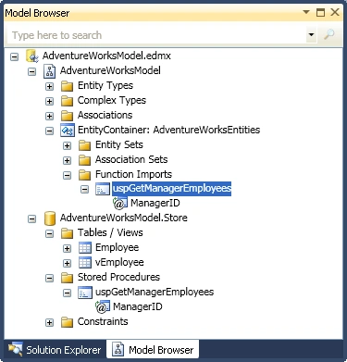Screen dimensions: 347x362
Task: Expand the Entity Types folder
Action: [49, 86]
